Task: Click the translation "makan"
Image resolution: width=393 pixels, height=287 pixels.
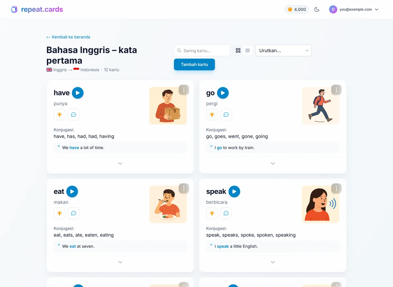Action: click(61, 202)
